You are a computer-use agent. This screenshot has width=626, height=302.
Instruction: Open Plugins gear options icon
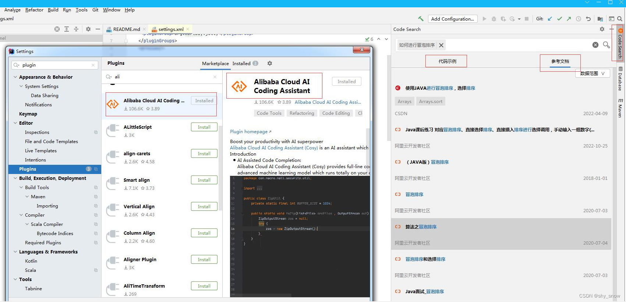click(x=270, y=63)
